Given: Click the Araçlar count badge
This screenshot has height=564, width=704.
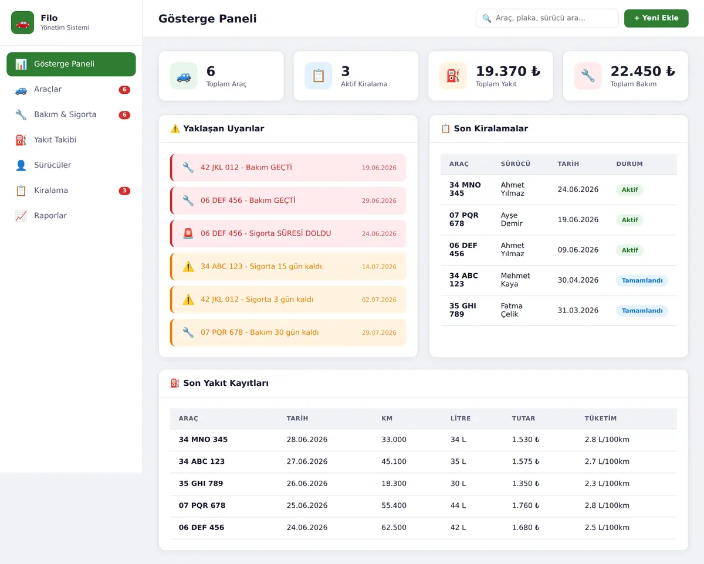Looking at the screenshot, I should tap(124, 90).
